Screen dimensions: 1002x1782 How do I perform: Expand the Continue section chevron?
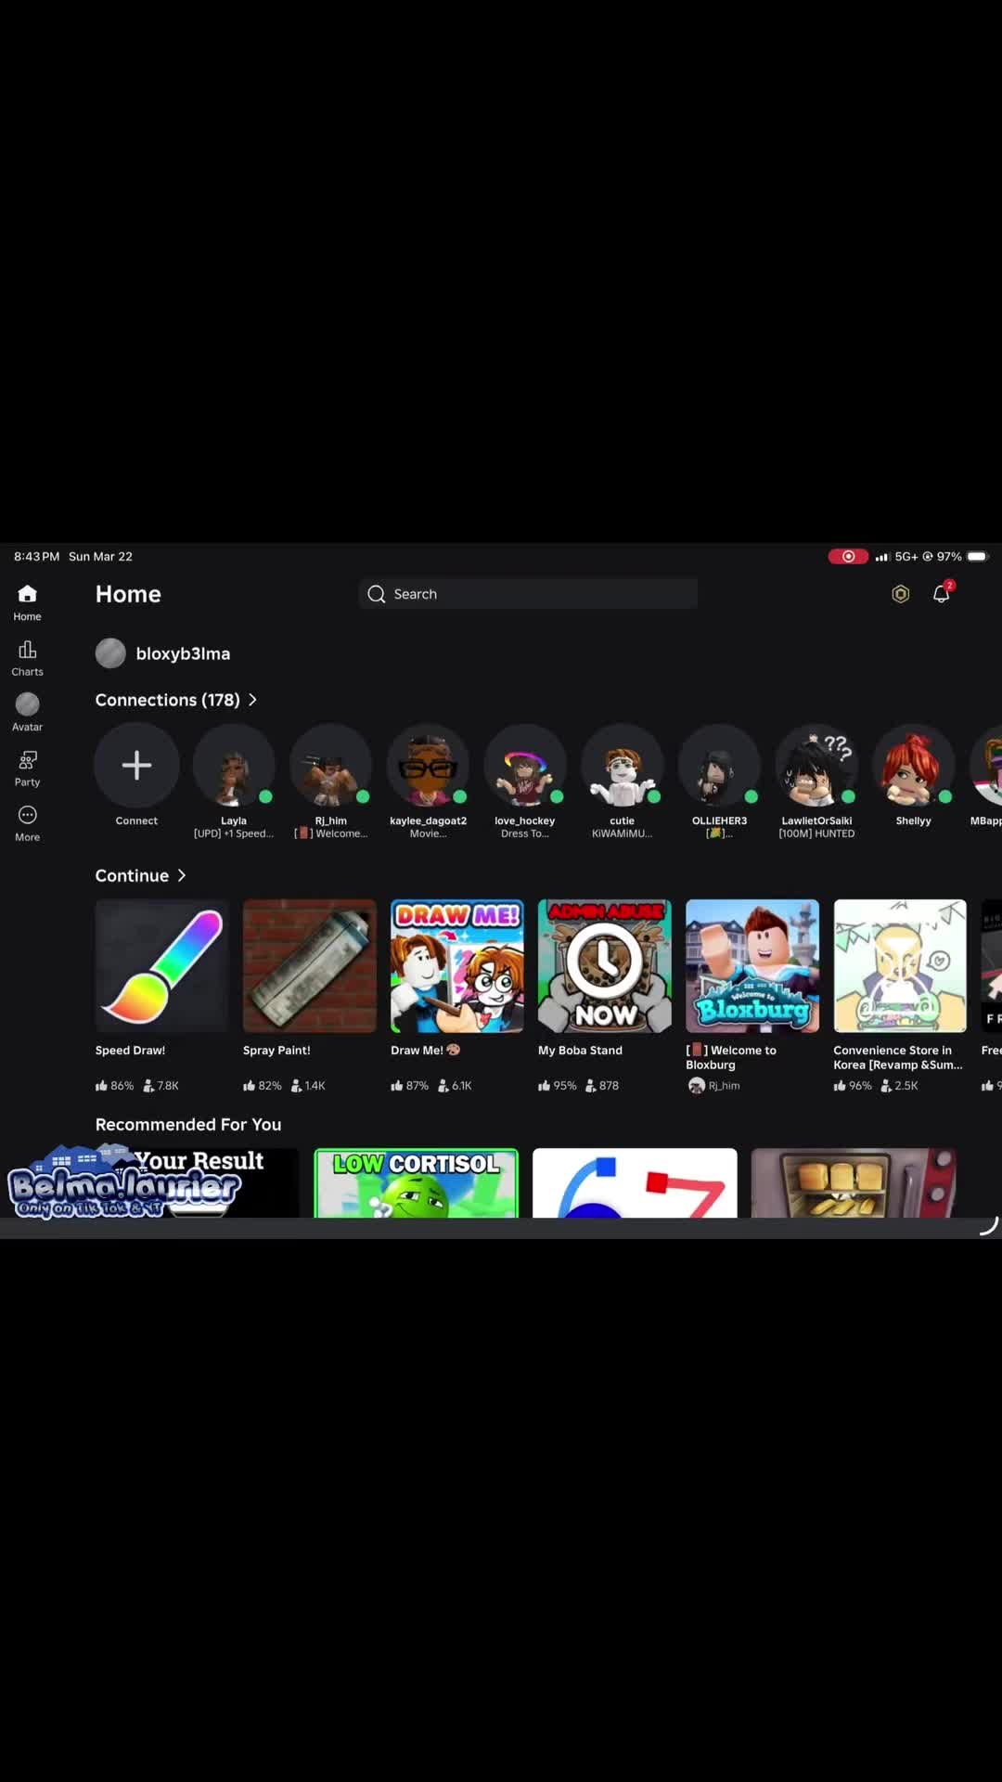(x=182, y=875)
